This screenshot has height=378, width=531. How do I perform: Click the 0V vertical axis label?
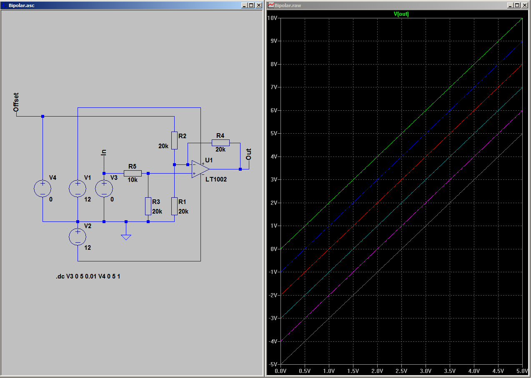[x=273, y=249]
